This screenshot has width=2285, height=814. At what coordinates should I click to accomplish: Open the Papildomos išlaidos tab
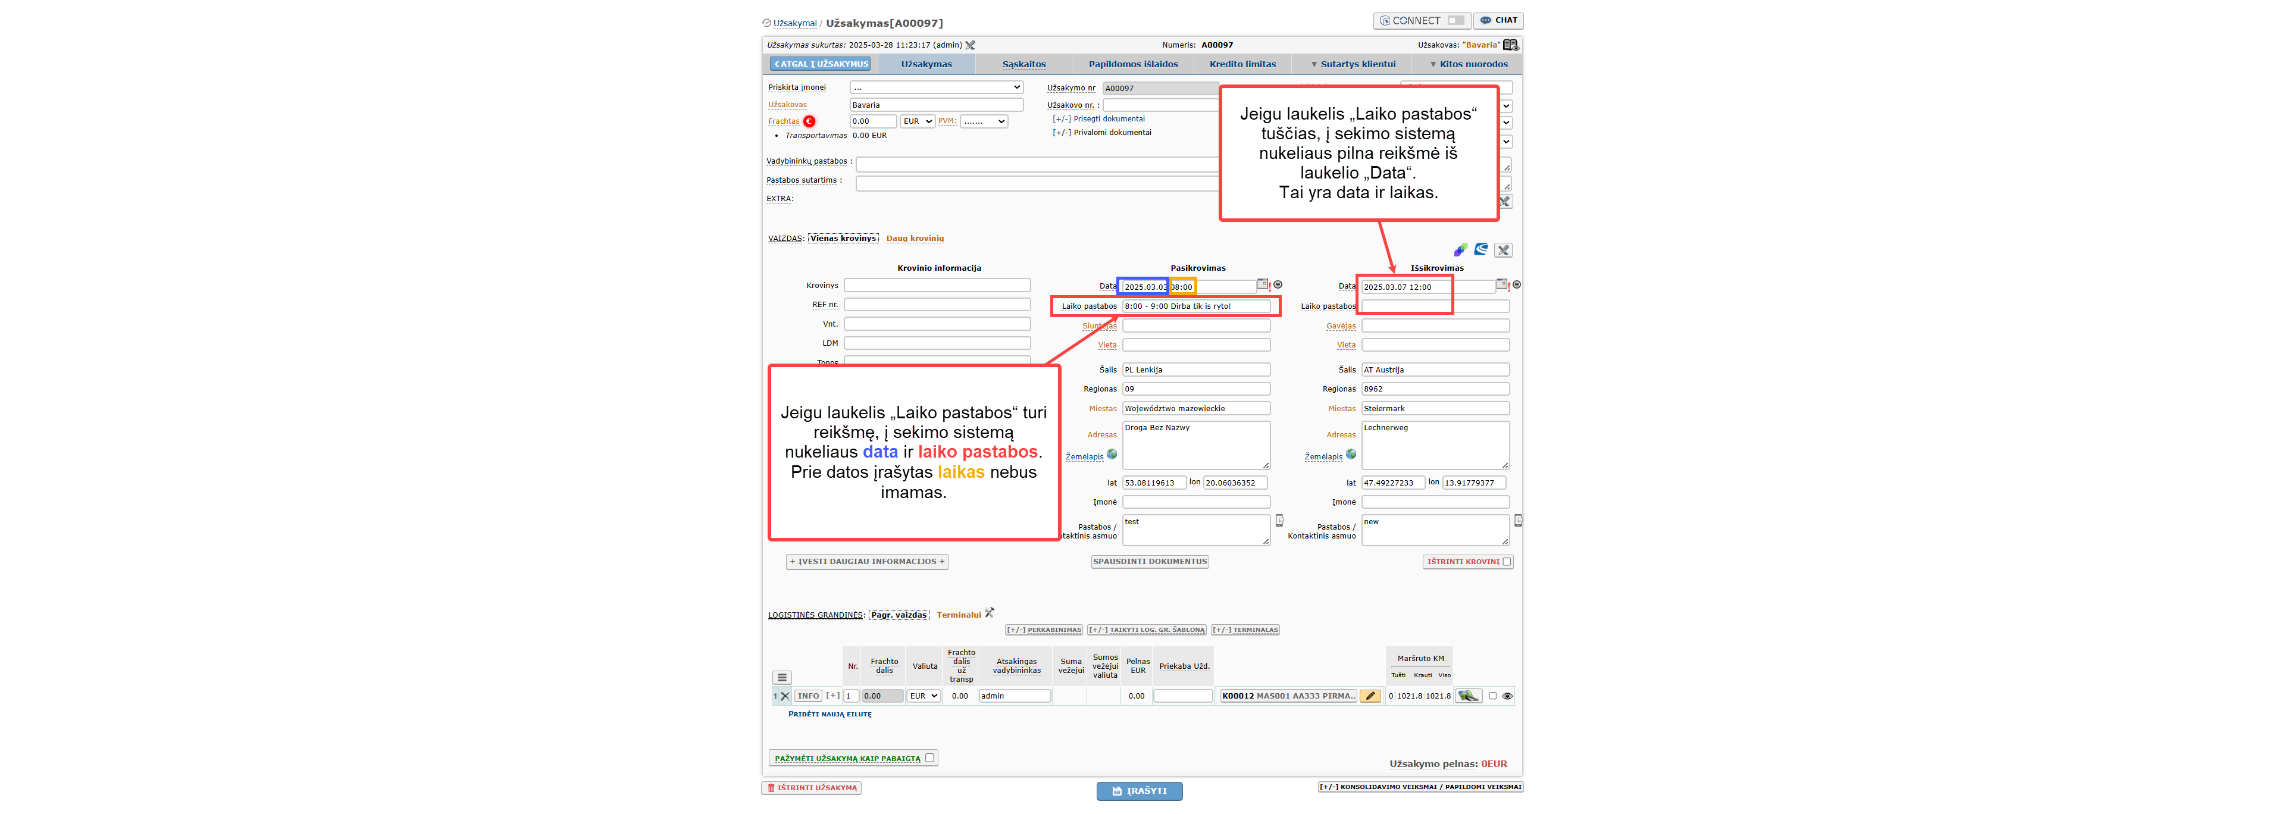click(1133, 65)
